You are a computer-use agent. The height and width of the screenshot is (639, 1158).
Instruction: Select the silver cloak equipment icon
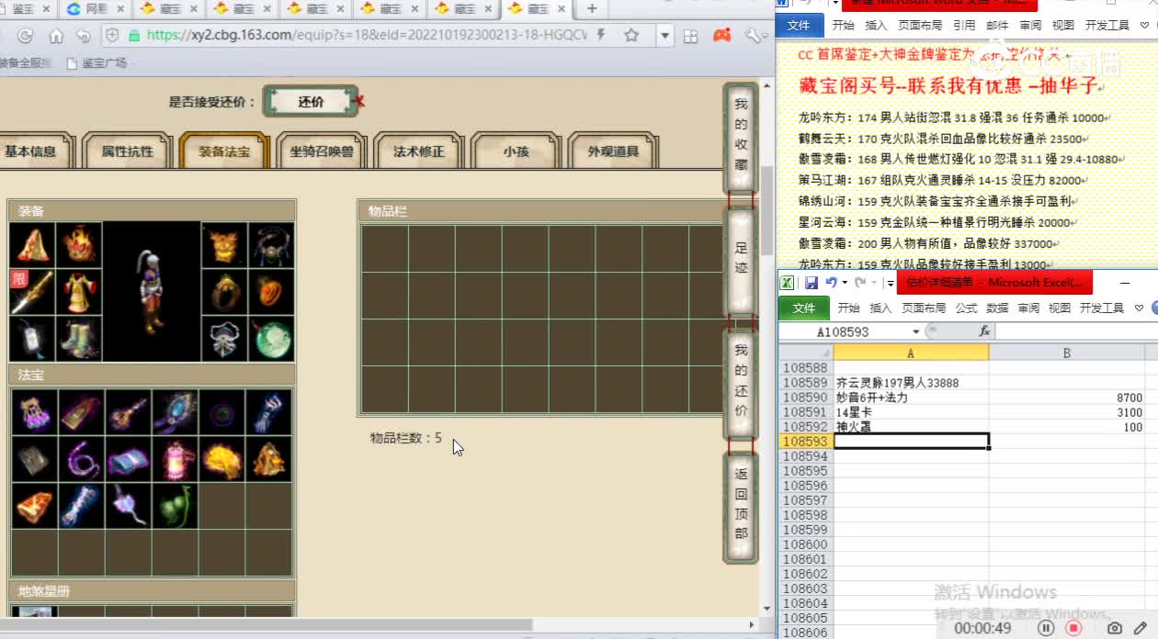(x=224, y=339)
